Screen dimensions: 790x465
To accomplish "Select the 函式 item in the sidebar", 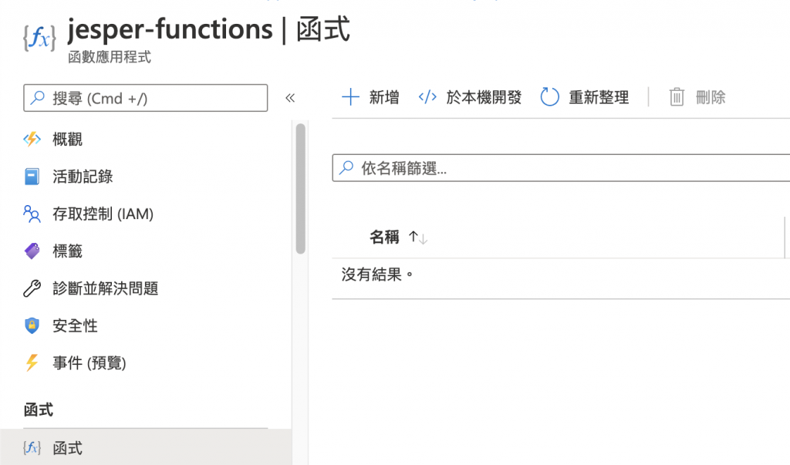I will [146, 447].
